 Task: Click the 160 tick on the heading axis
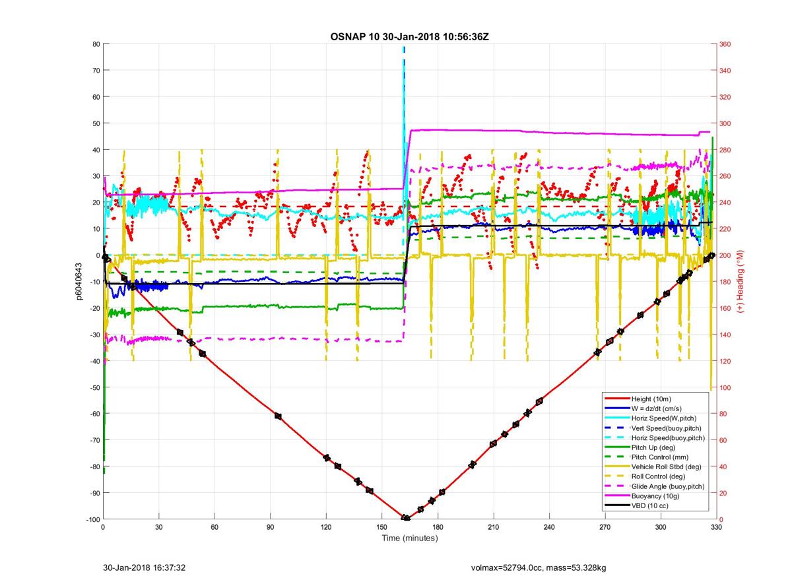pyautogui.click(x=726, y=308)
